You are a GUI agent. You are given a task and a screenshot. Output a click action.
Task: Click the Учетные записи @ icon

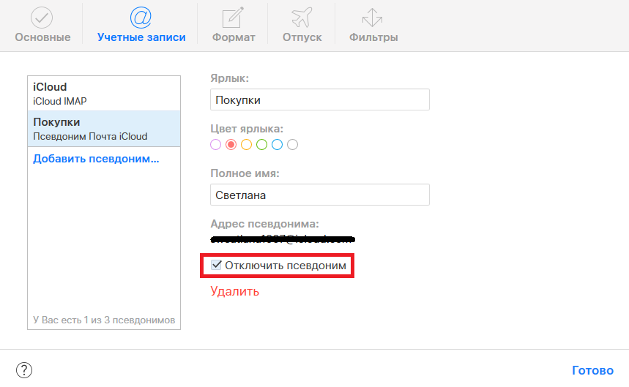(141, 18)
